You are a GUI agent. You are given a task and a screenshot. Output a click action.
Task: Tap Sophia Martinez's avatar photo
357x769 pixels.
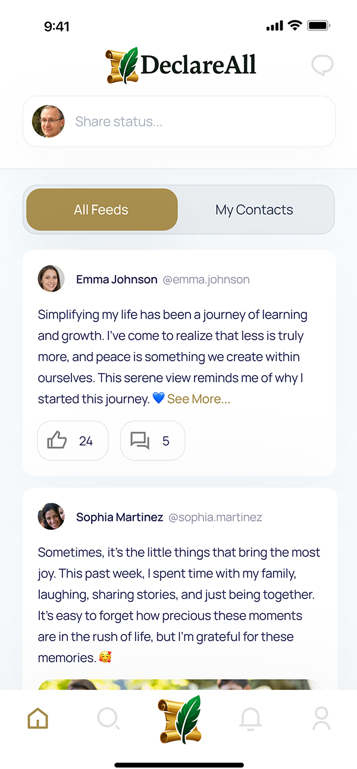51,517
